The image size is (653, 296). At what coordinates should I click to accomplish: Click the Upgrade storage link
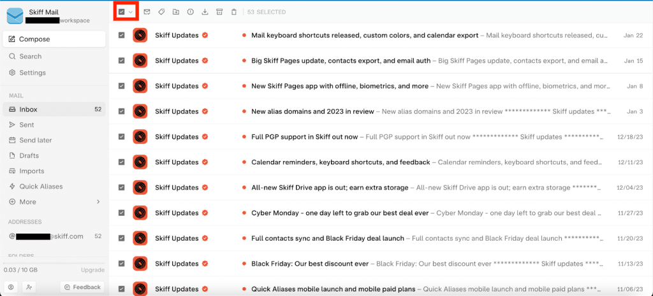[92, 270]
